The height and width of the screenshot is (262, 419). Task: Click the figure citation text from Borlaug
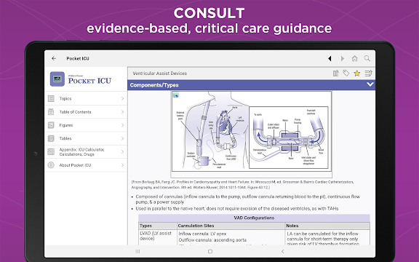pos(242,184)
